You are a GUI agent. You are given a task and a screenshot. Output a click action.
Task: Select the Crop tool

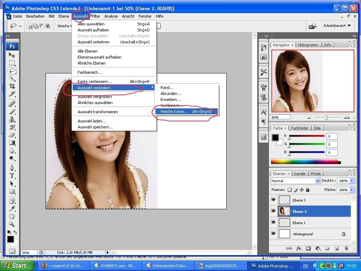pyautogui.click(x=12, y=86)
